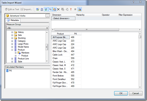This screenshot has width=147, height=101.
Task: Click the Prepare Query refresh icon
Action: pos(67,9)
